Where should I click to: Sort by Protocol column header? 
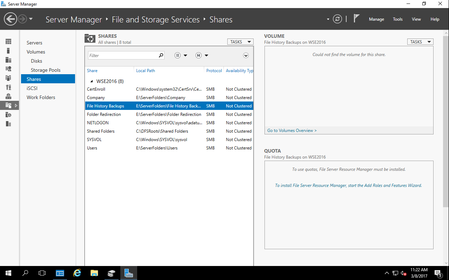click(x=214, y=70)
